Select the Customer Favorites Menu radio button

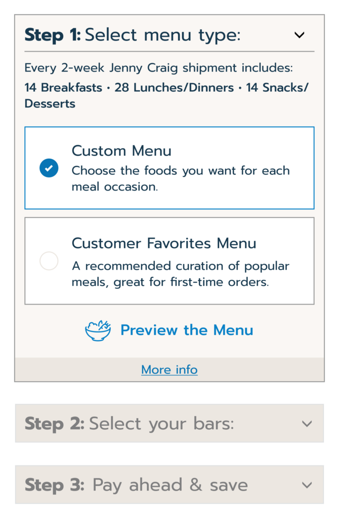pos(49,261)
